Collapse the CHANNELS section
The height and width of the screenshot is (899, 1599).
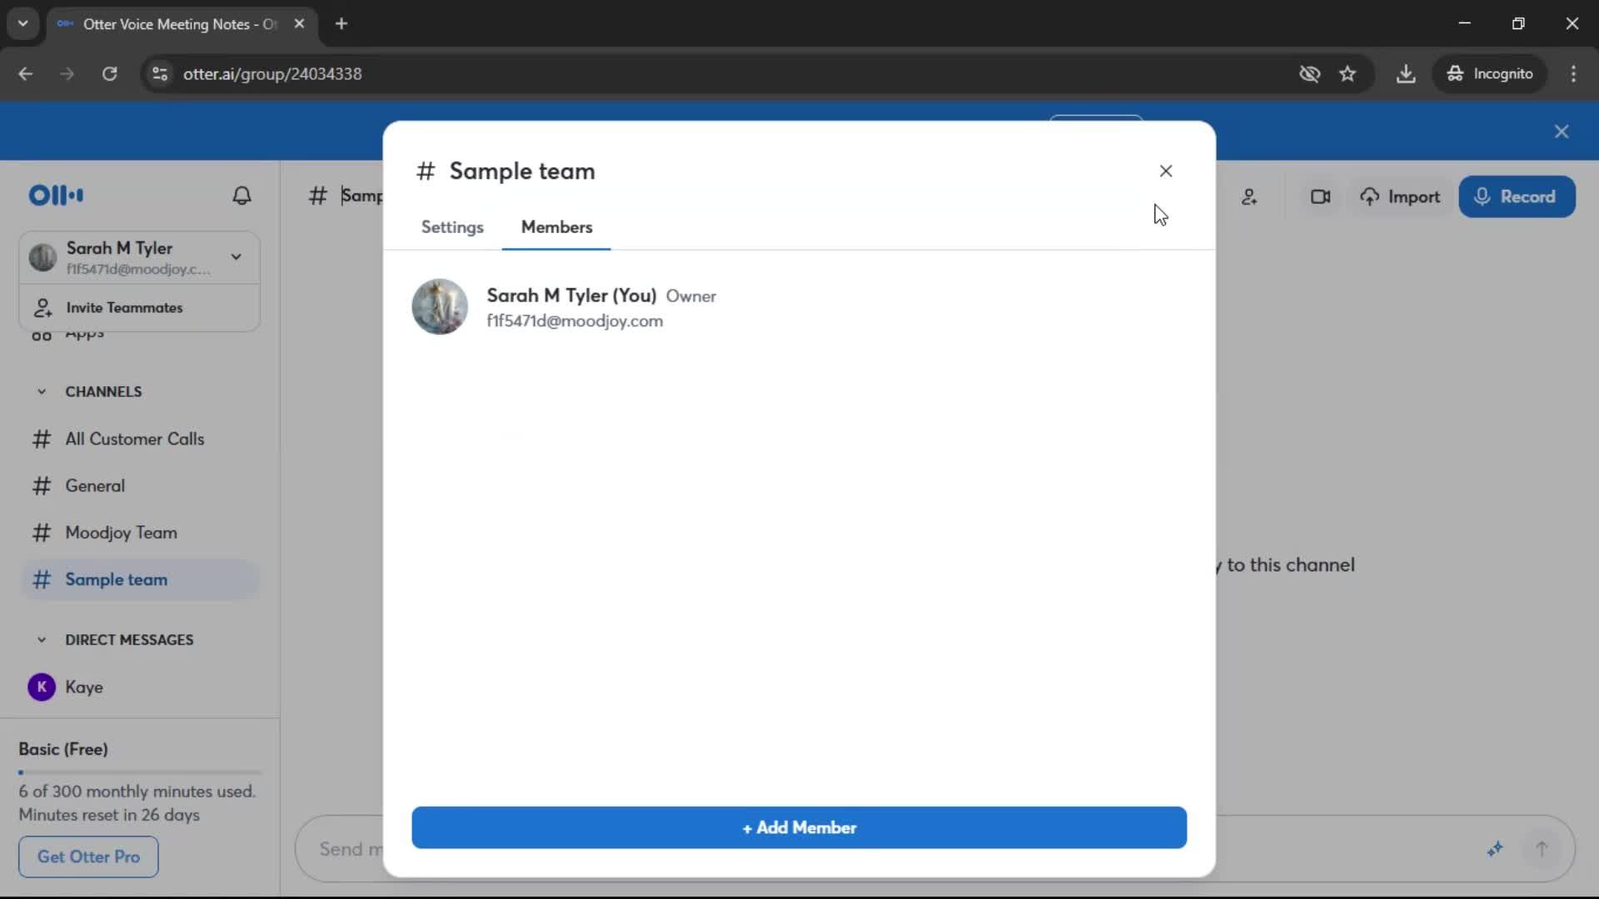pyautogui.click(x=42, y=392)
